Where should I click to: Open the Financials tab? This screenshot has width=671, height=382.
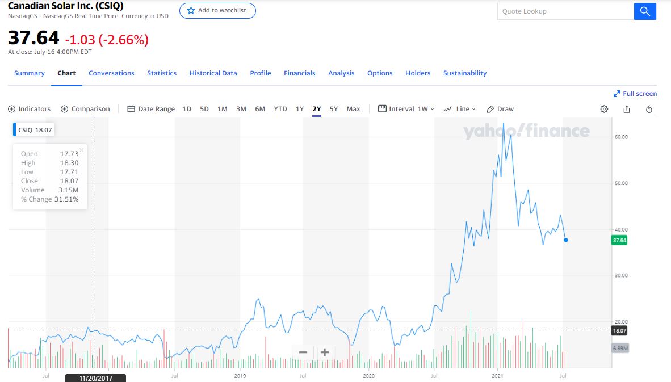pos(300,73)
